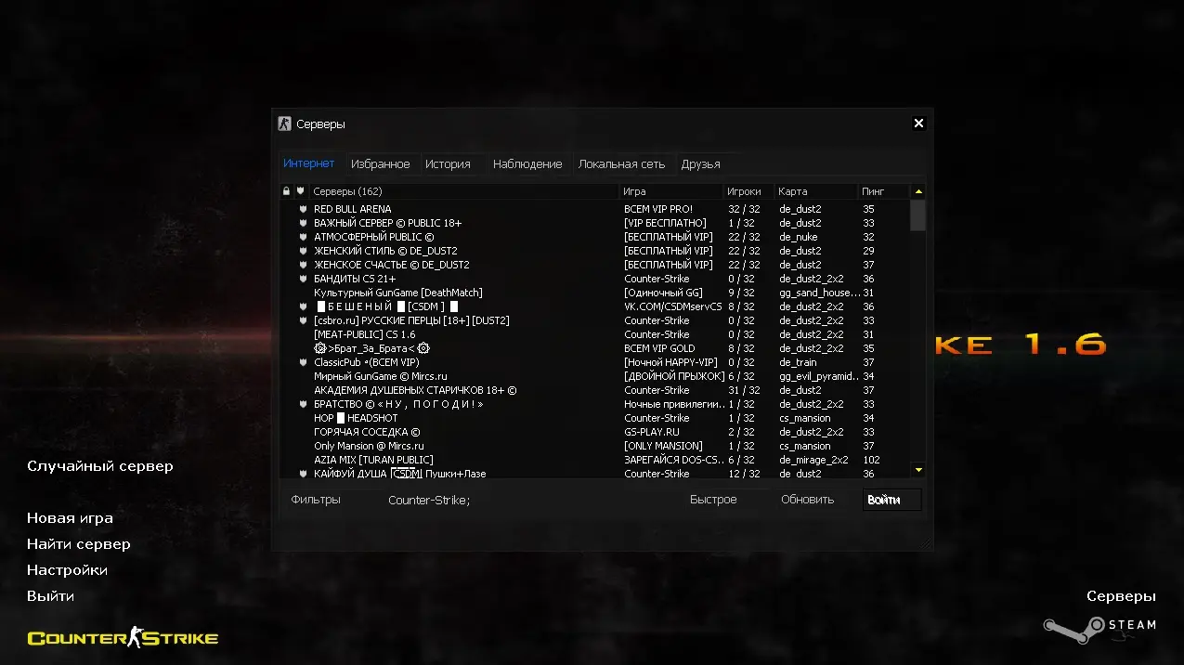Image resolution: width=1184 pixels, height=665 pixels.
Task: Click shield icon beside RED BULL ARENA
Action: [303, 210]
